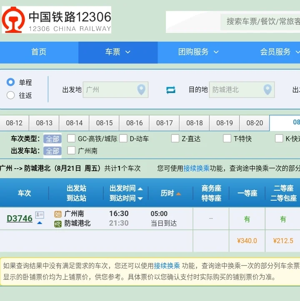Click the 出发地 广州 input field
The width and height of the screenshot is (300, 301).
click(115, 90)
